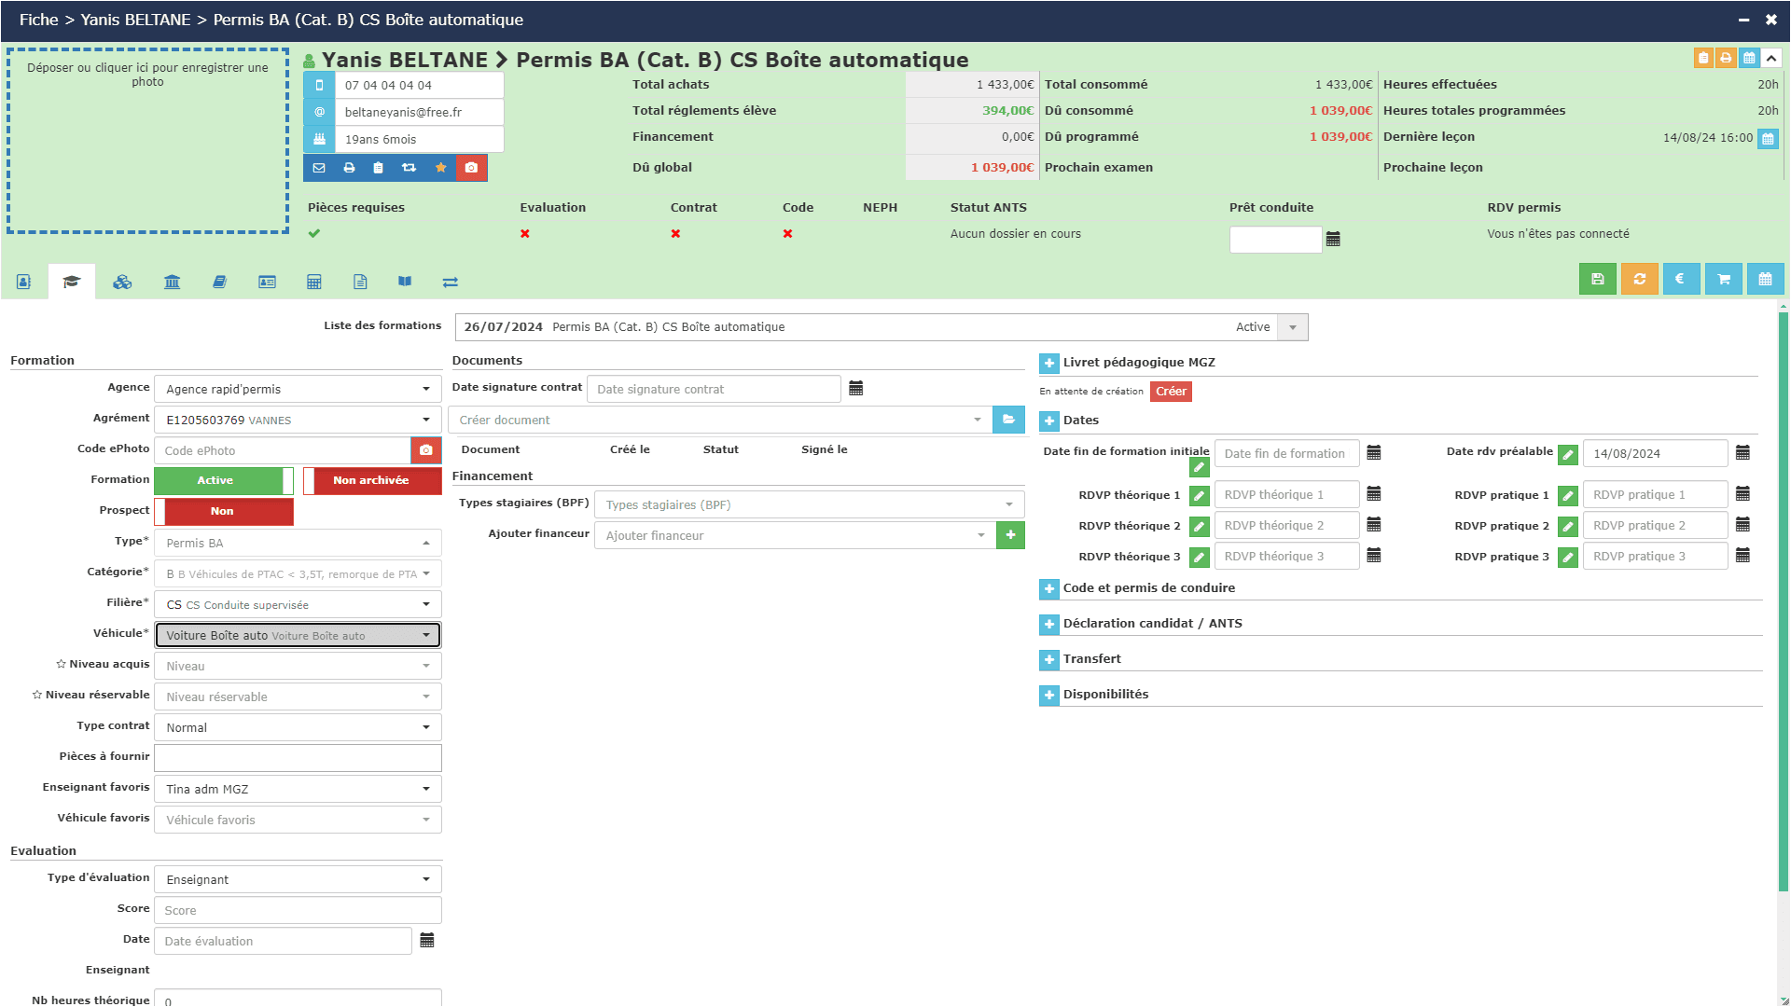The width and height of the screenshot is (1791, 1007).
Task: Click the shopping cart button
Action: pos(1723,279)
